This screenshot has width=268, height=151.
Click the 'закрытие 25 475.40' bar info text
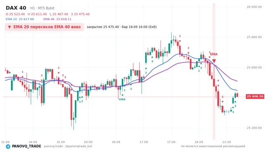pyautogui.click(x=121, y=27)
